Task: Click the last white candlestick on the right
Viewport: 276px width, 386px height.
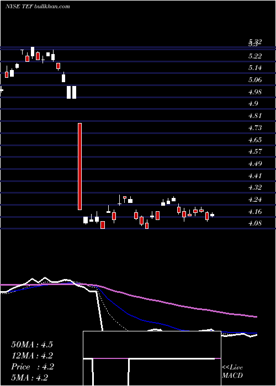Action: pos(212,215)
